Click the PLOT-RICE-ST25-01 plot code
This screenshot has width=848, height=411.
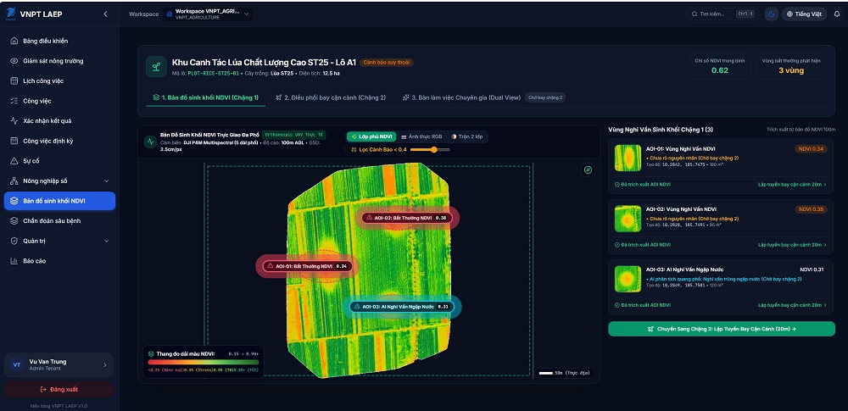coord(213,73)
